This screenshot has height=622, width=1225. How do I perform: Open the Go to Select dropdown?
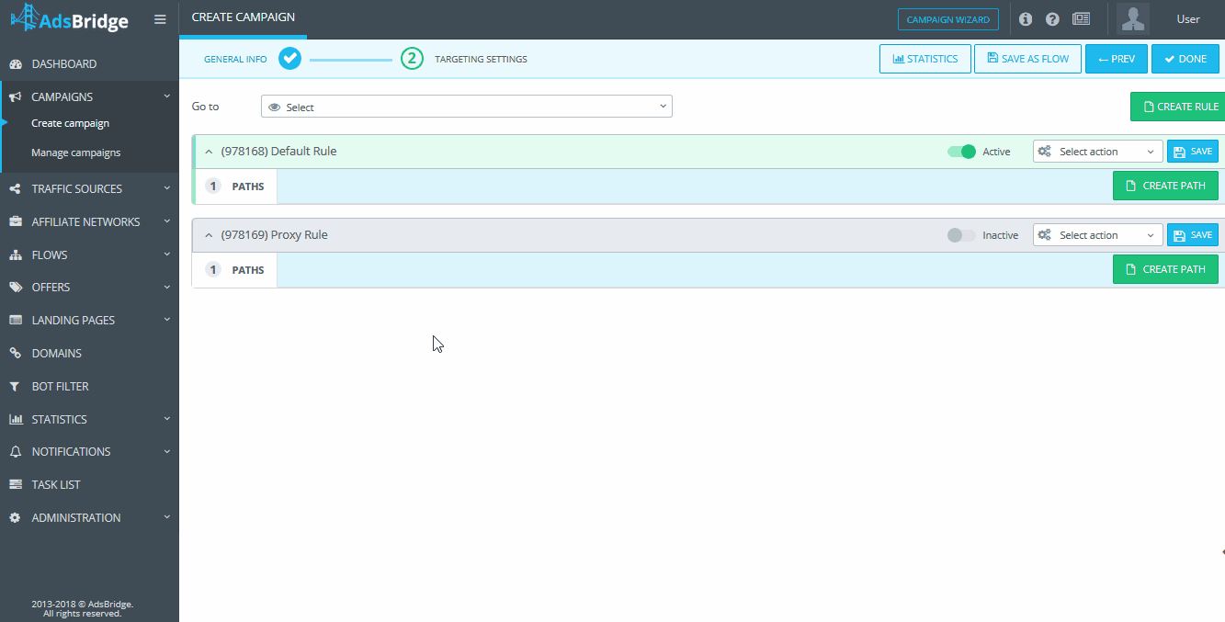coord(467,107)
